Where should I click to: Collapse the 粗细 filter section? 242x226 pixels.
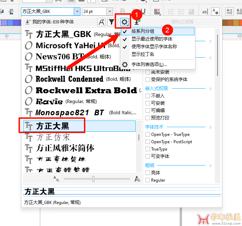click(211, 166)
